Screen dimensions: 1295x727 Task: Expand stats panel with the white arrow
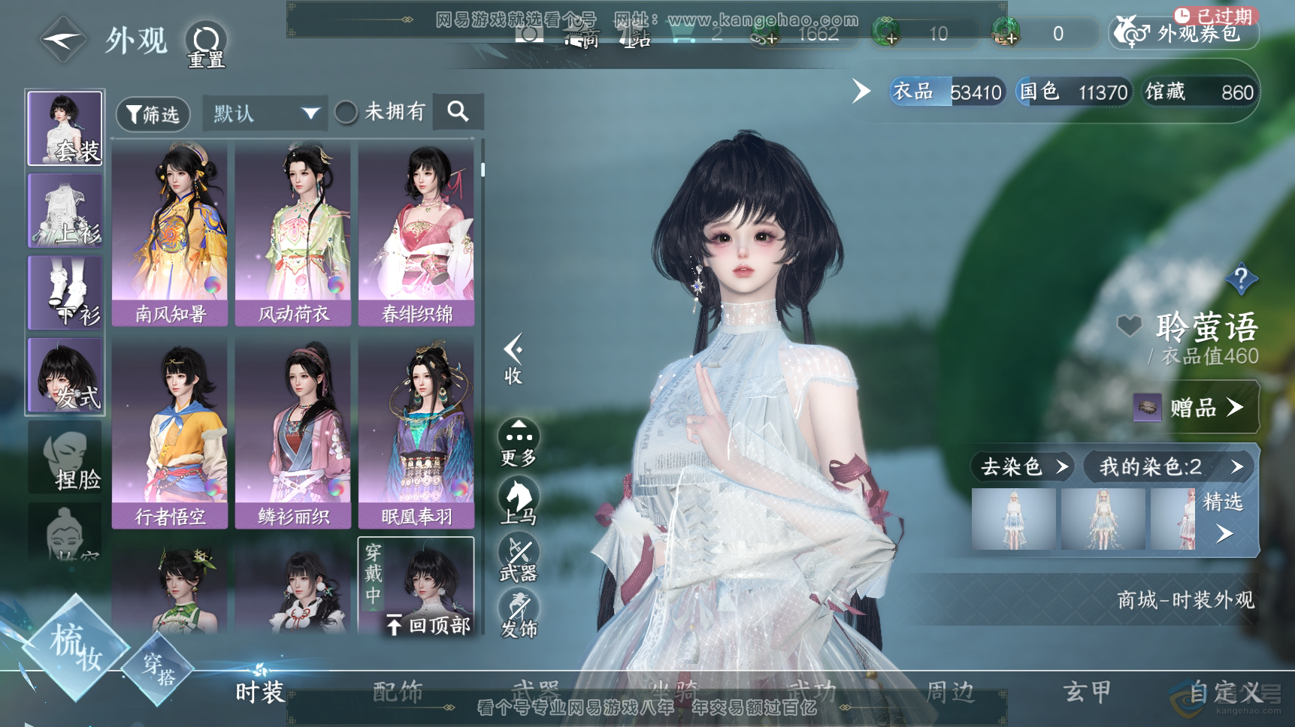[861, 91]
